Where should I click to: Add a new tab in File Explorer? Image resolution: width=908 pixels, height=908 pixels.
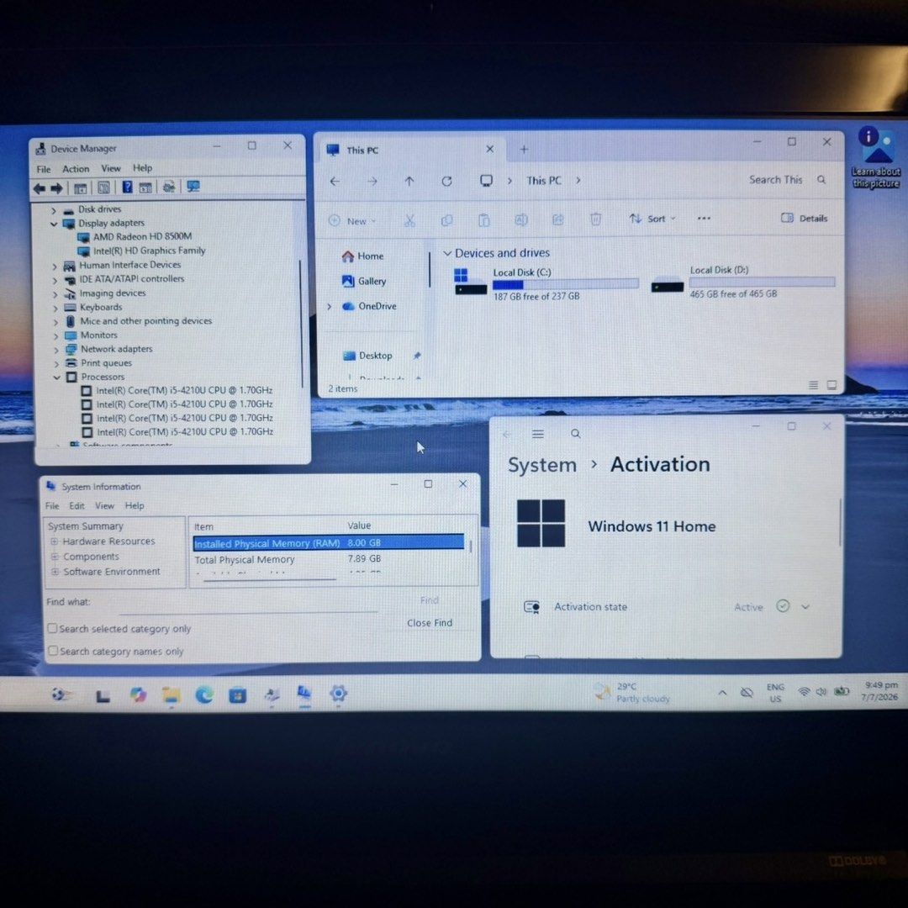(x=524, y=150)
